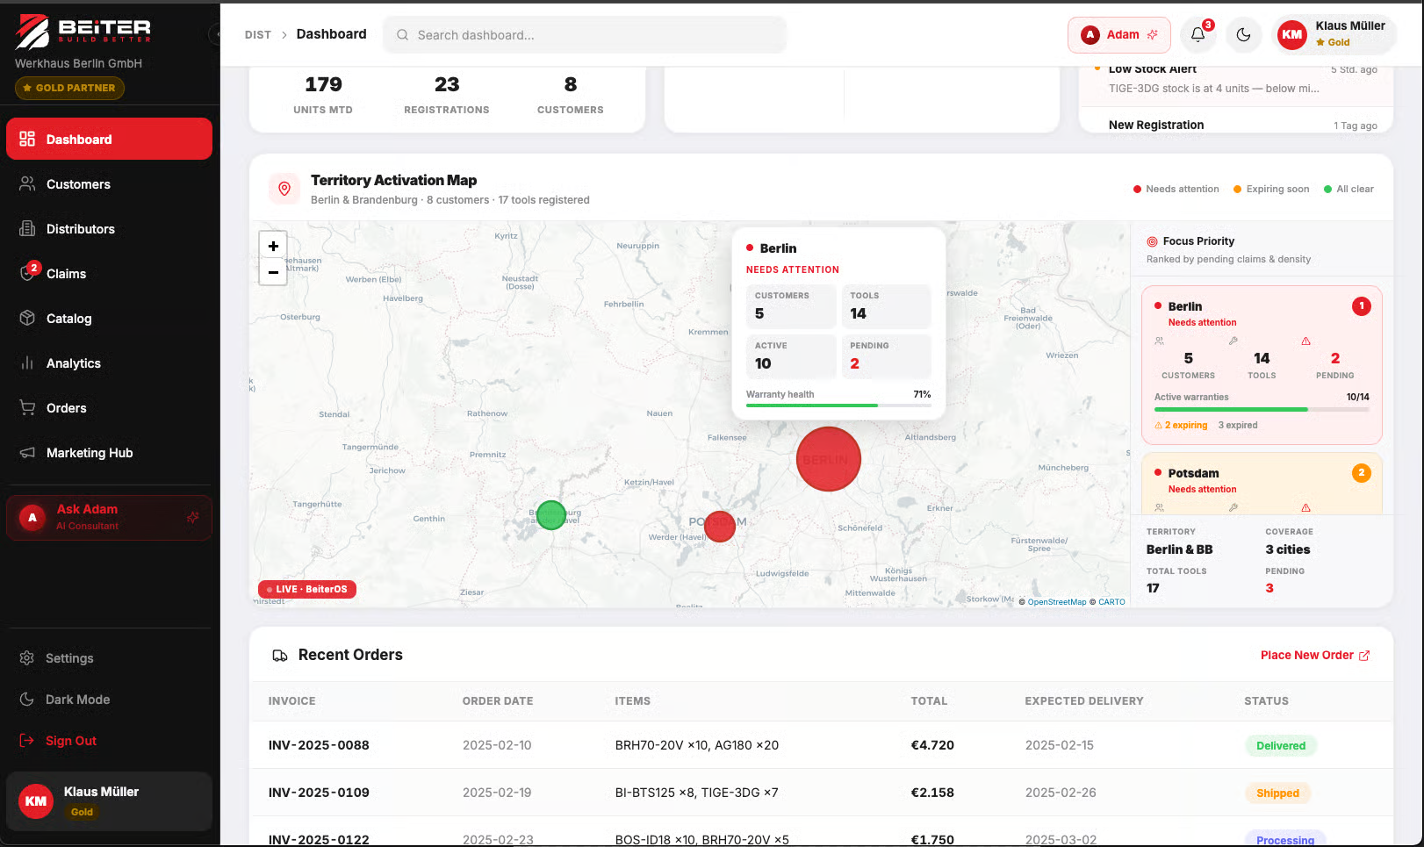Click the Needs attention legend item
The width and height of the screenshot is (1424, 847).
click(x=1176, y=189)
